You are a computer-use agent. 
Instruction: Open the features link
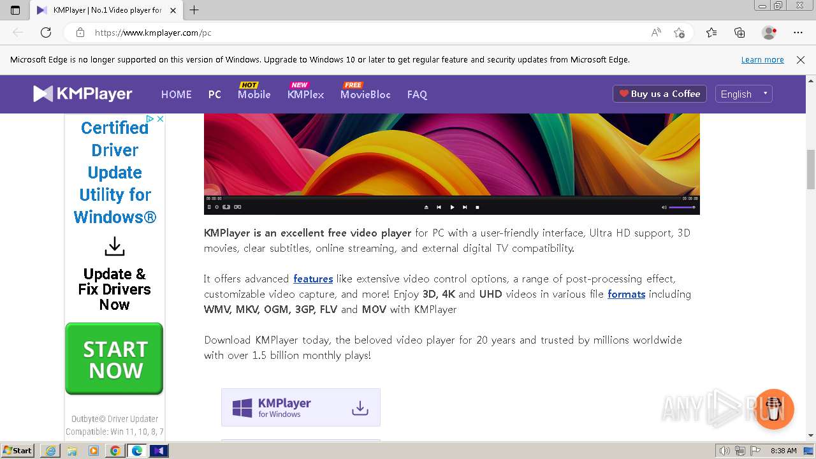(313, 279)
